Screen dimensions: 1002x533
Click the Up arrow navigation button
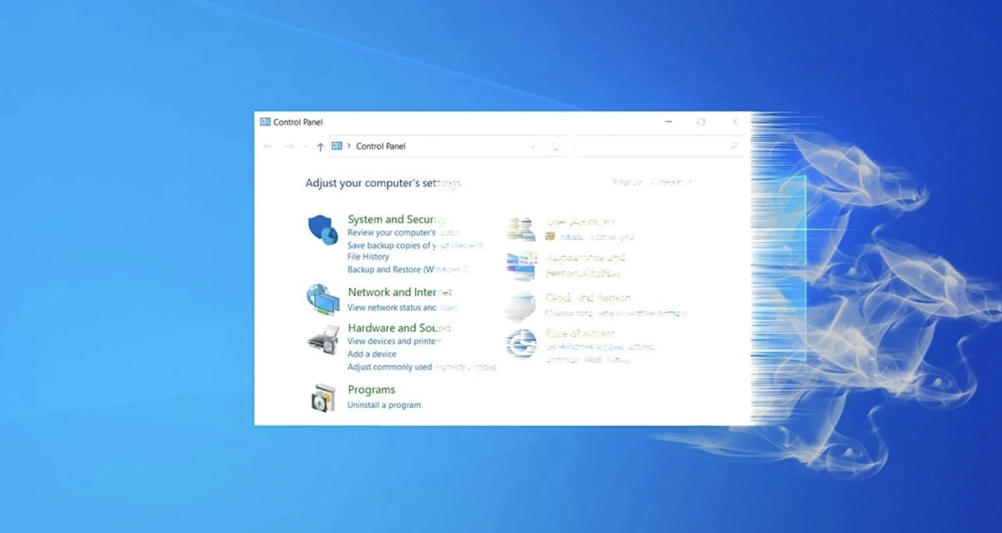[320, 146]
